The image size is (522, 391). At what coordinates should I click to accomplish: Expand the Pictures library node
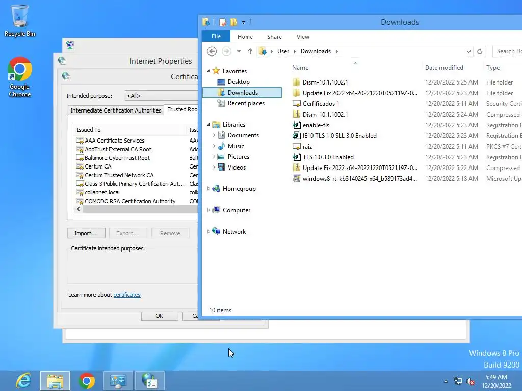click(214, 157)
